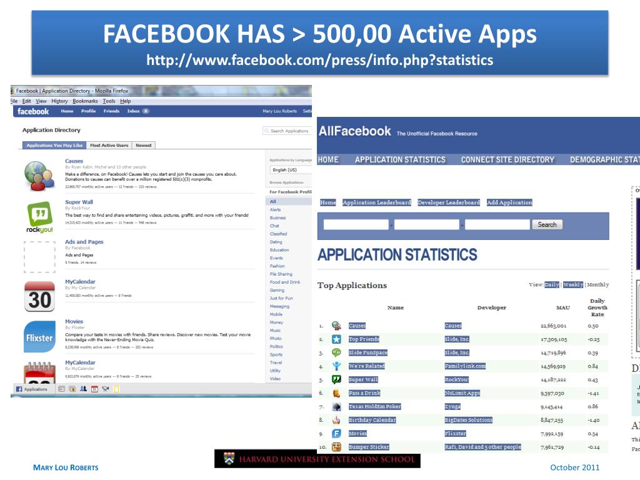640x480 pixels.
Task: Browse the Just for Fun category
Action: (x=281, y=298)
